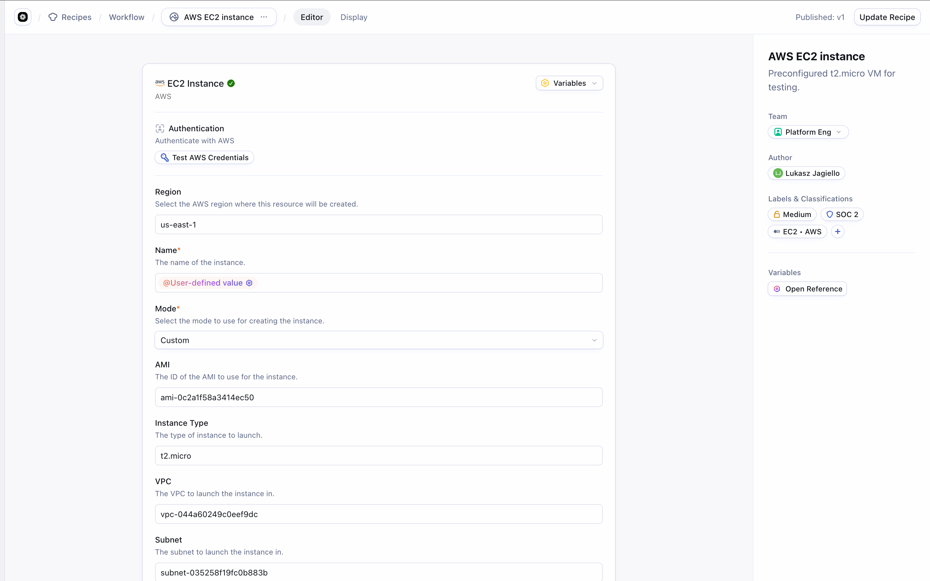Click the Update Recipe button

(887, 17)
